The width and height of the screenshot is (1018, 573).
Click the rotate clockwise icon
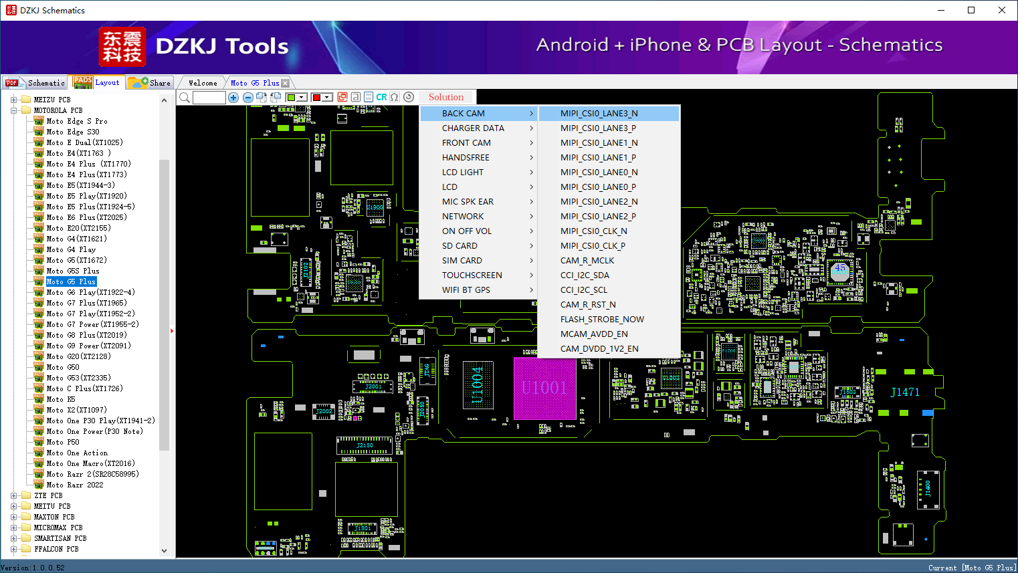click(x=262, y=98)
